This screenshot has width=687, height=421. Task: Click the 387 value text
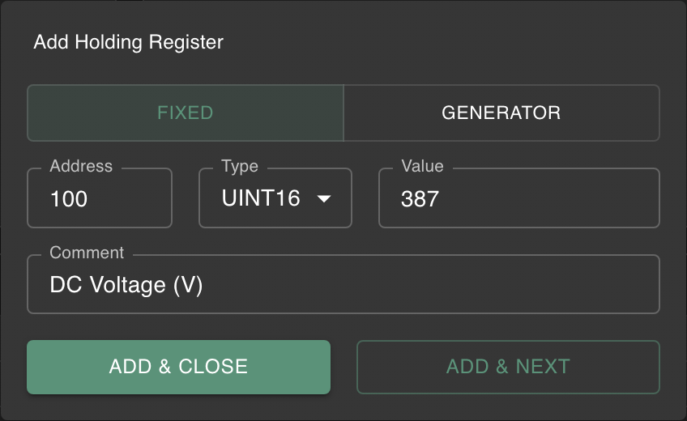tap(420, 199)
